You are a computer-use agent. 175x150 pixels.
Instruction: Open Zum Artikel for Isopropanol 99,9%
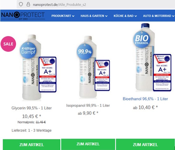coord(88,144)
